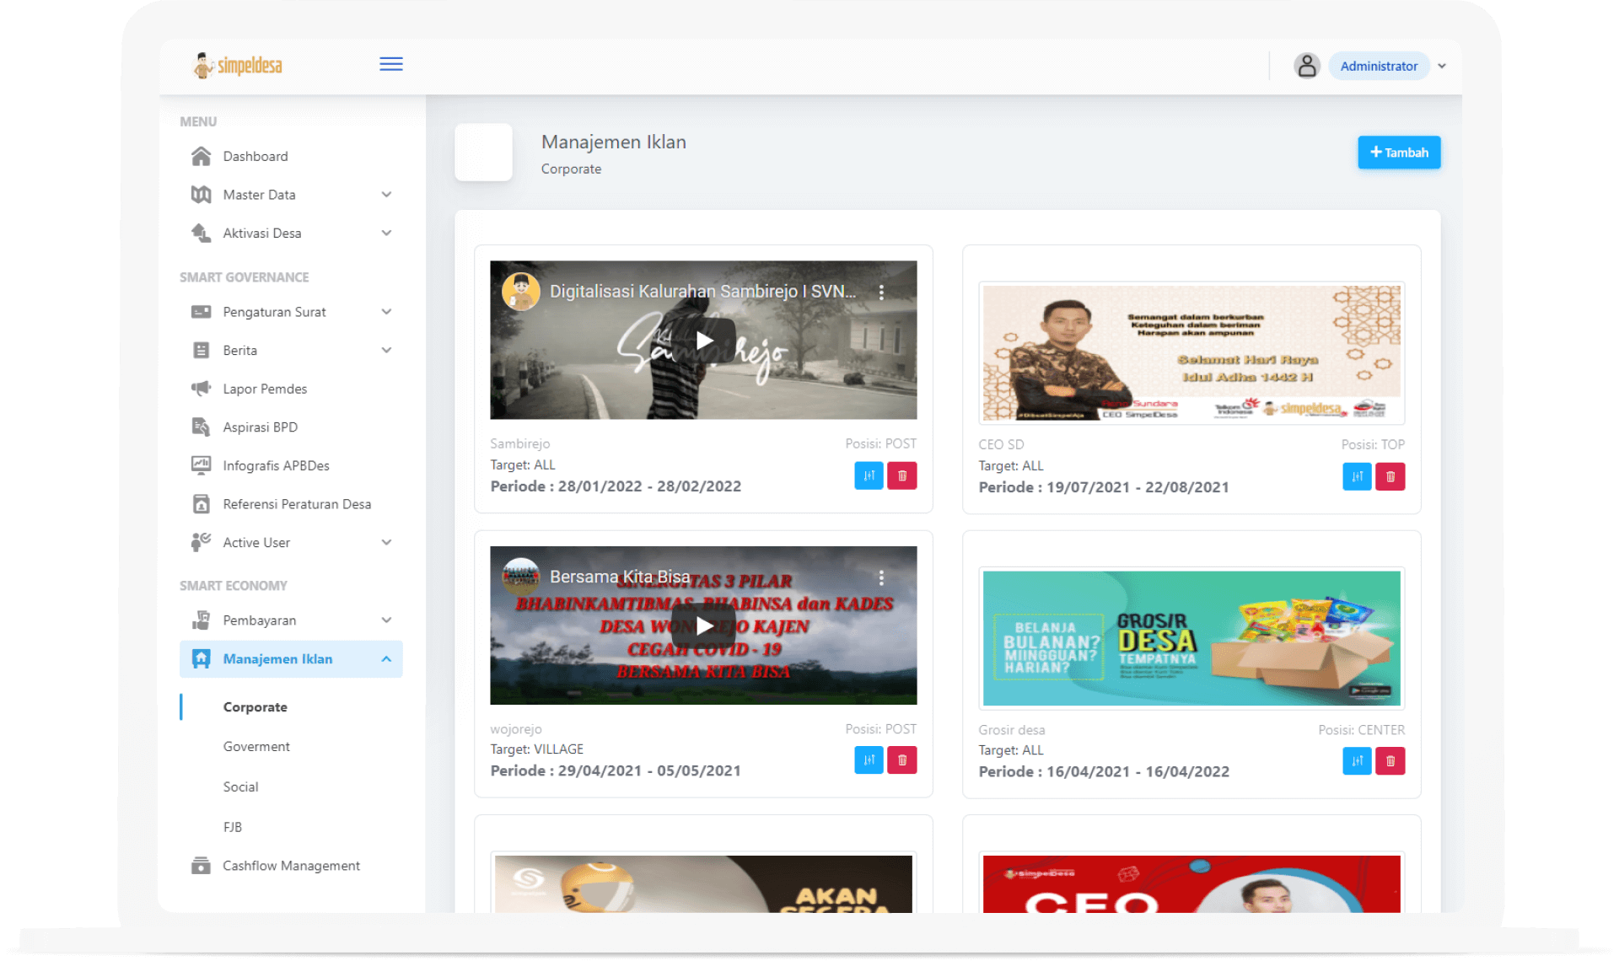Click the Berita news icon

pyautogui.click(x=201, y=350)
